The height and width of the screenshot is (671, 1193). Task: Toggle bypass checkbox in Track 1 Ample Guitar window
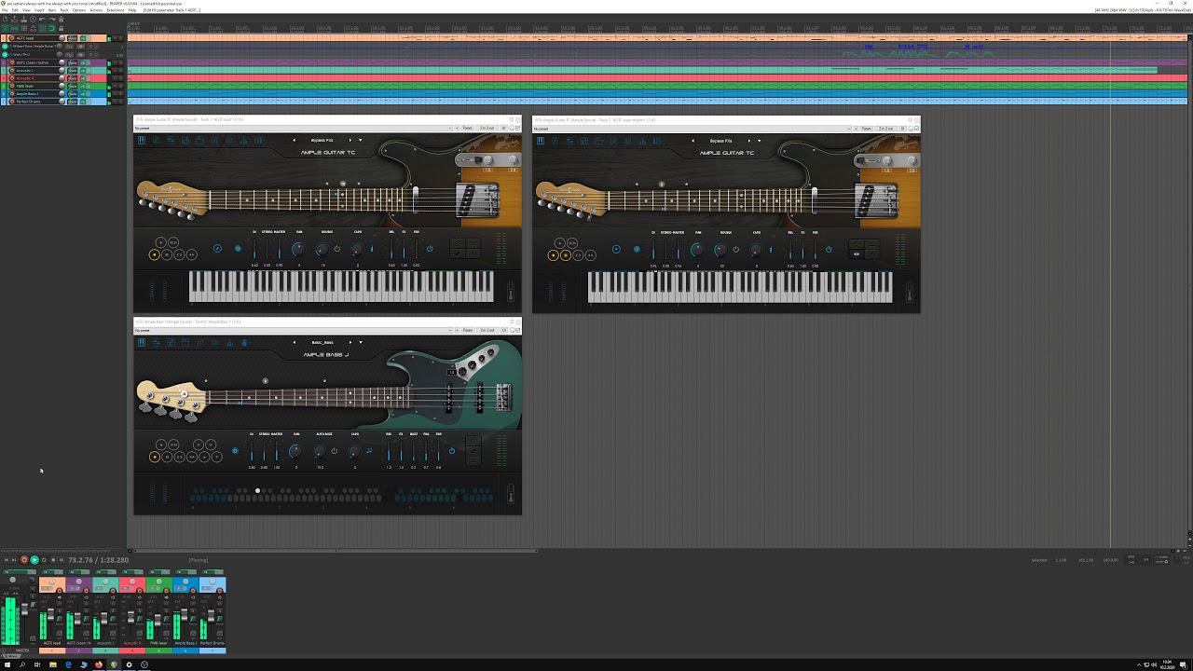[x=516, y=128]
